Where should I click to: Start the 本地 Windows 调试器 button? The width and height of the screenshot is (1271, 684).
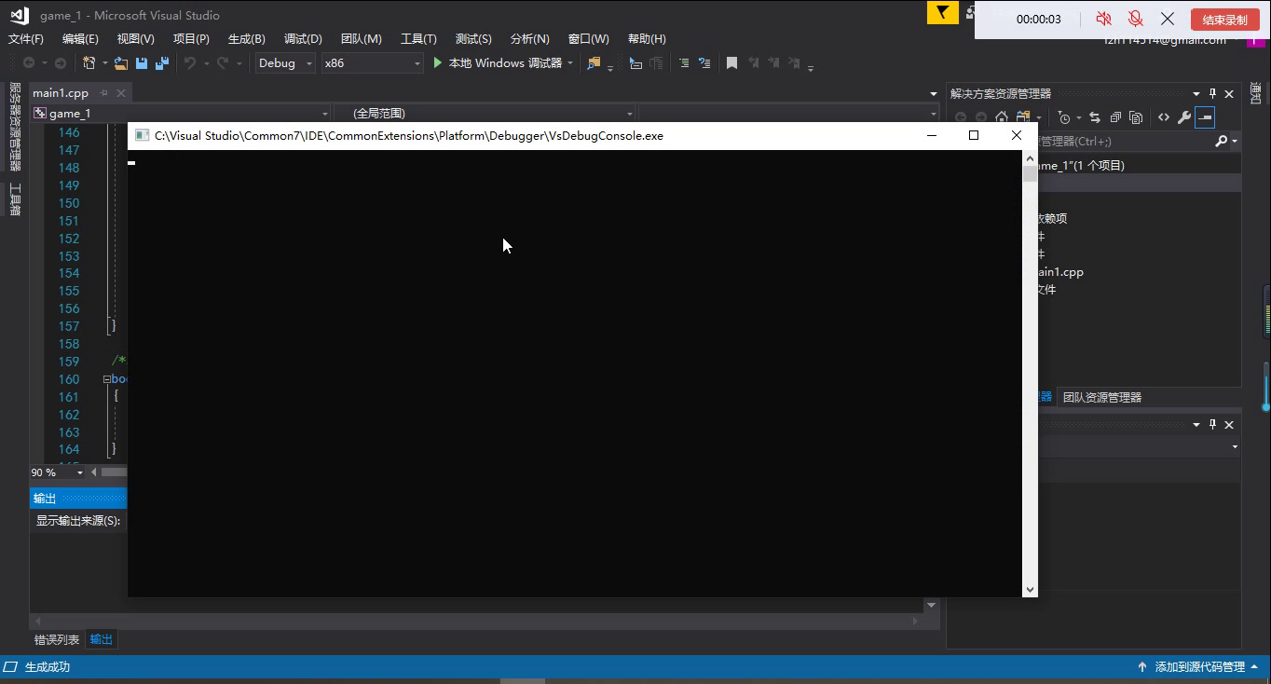point(498,63)
